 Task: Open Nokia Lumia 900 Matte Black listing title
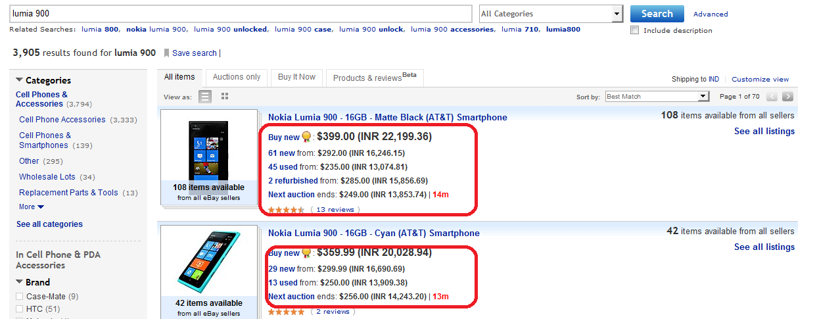coord(388,118)
